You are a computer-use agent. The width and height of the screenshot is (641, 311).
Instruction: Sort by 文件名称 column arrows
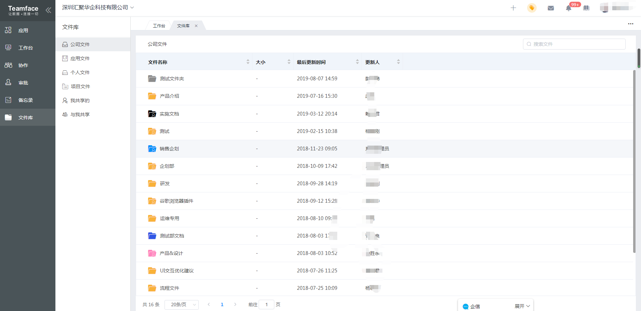tap(248, 62)
